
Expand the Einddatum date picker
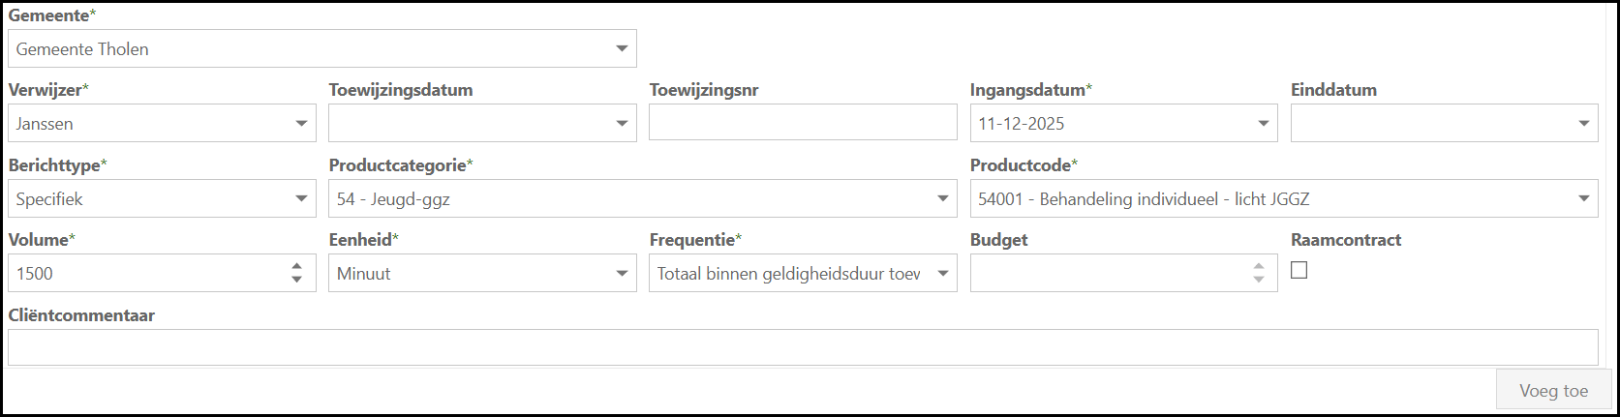pos(1583,124)
